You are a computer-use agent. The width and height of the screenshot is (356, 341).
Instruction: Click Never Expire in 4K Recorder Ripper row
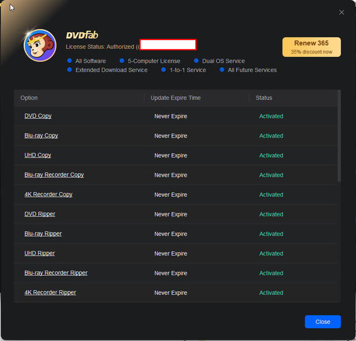(x=171, y=293)
